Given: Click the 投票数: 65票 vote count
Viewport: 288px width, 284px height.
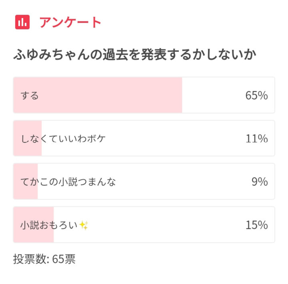Looking at the screenshot, I should 44,259.
